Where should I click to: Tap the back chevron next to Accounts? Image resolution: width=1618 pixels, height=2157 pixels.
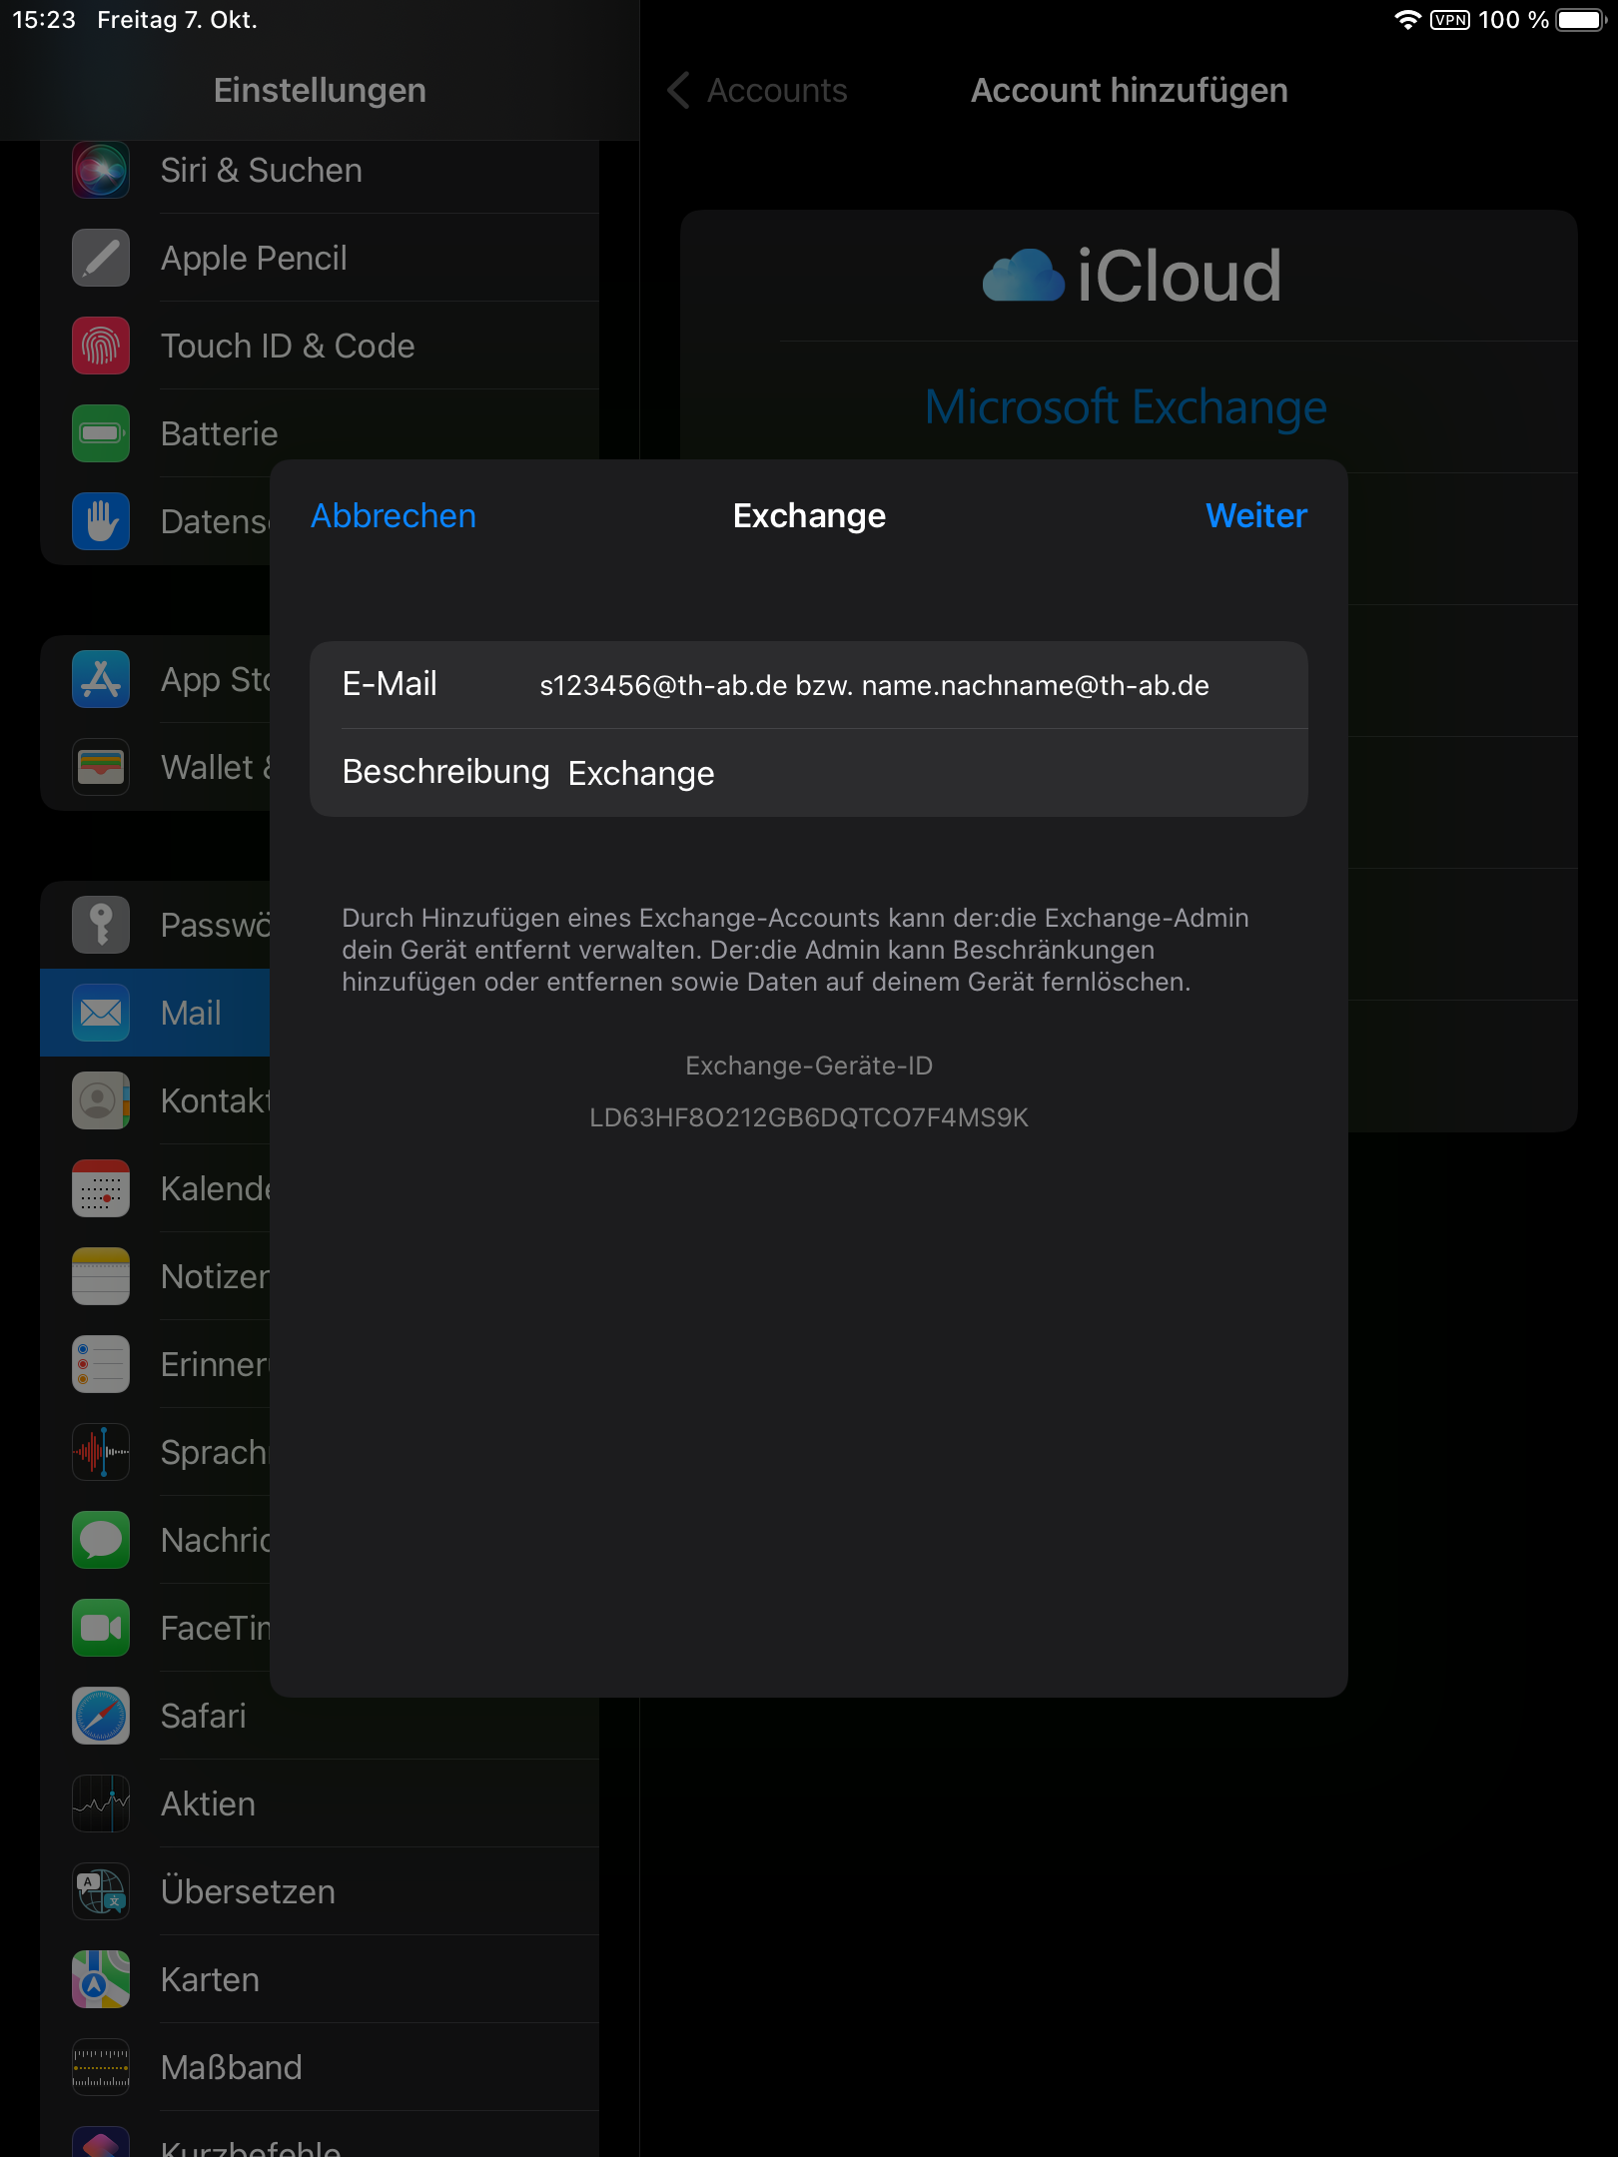(x=678, y=90)
